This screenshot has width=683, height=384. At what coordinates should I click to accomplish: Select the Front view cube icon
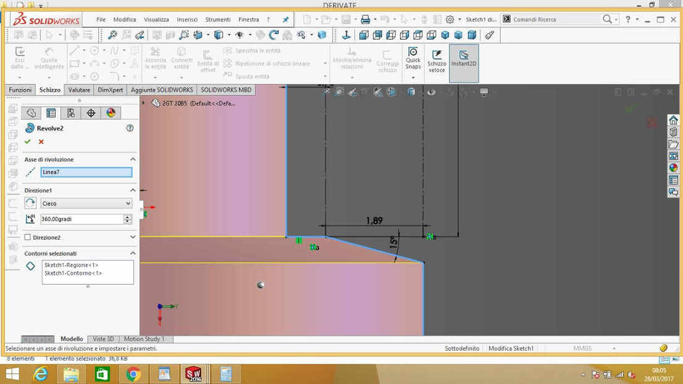coord(364,35)
